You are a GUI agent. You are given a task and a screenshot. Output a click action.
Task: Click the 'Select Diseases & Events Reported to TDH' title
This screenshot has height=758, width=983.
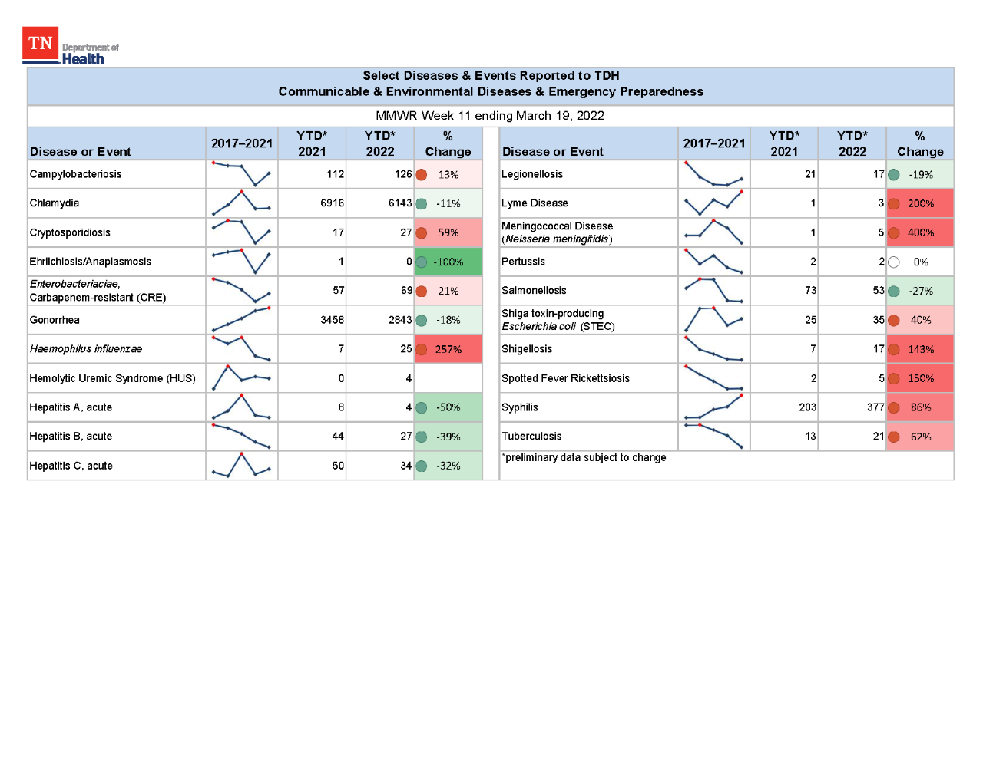pos(491,75)
